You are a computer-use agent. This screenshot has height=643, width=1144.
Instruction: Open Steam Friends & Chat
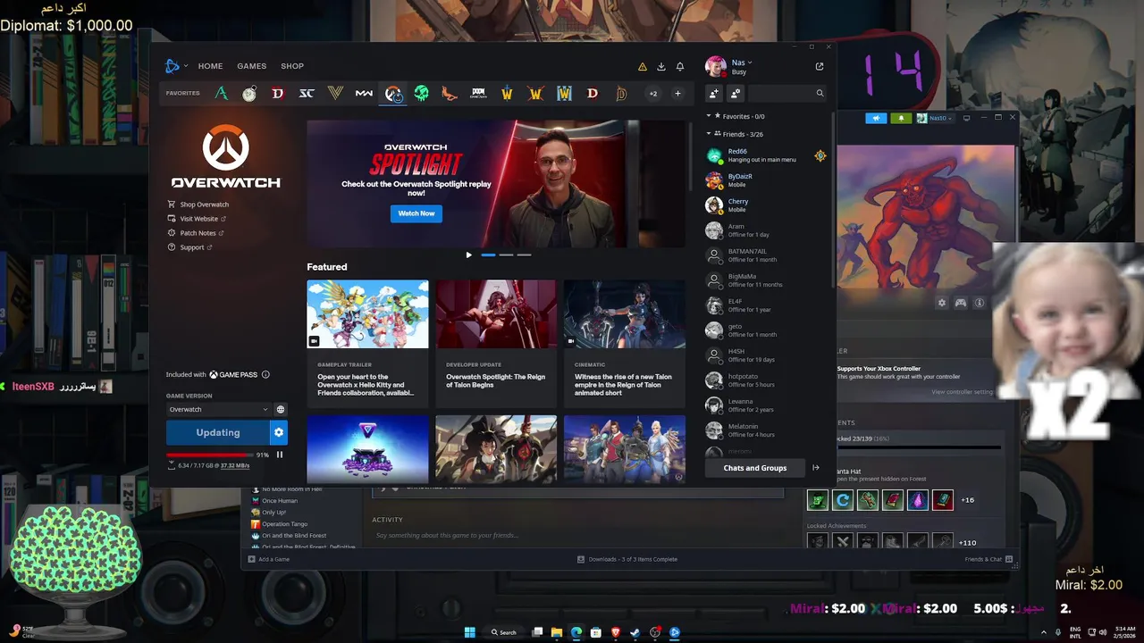click(988, 559)
